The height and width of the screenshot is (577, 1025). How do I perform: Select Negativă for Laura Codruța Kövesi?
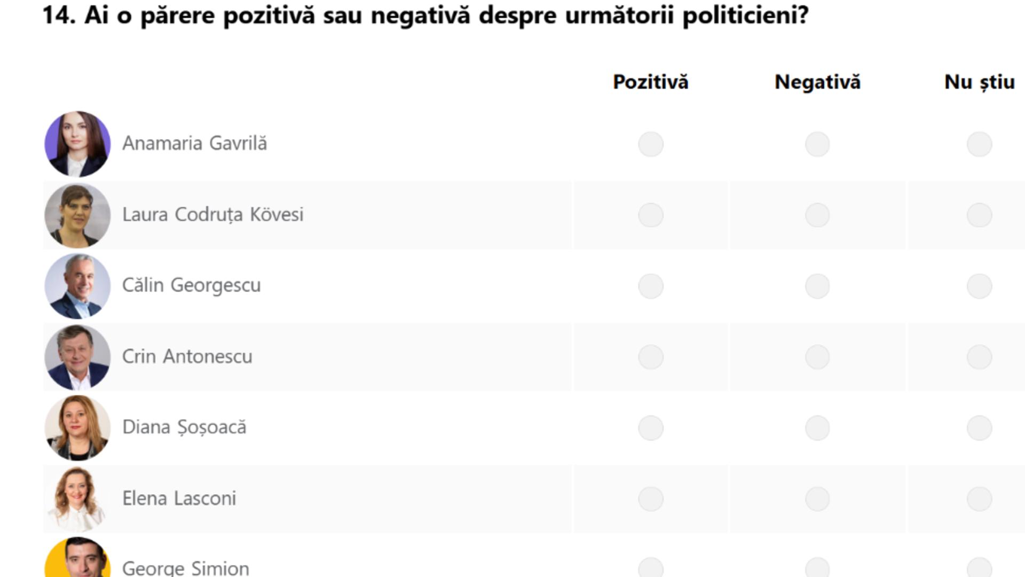click(x=818, y=214)
